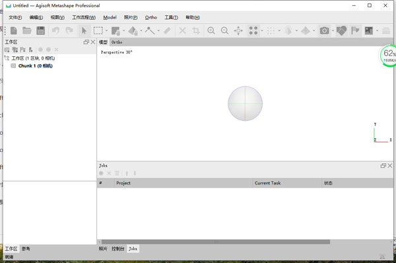This screenshot has width=396, height=263.
Task: Open the Ortho menu in the menu bar
Action: pyautogui.click(x=150, y=17)
